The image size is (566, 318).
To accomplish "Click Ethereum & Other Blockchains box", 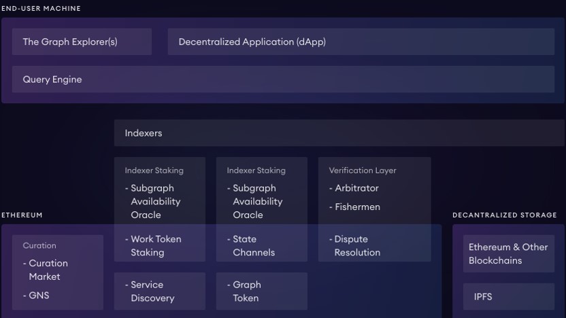I will (x=509, y=254).
